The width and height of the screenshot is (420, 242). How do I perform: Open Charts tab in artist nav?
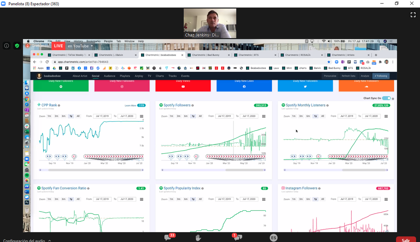pos(160,76)
